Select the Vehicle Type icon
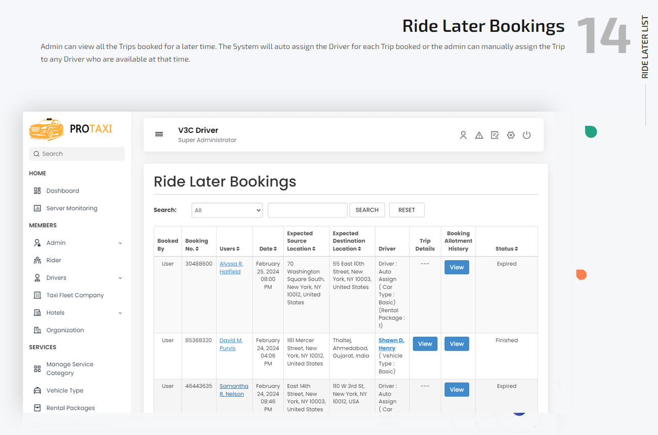Screen dimensions: 658x435 point(36,390)
